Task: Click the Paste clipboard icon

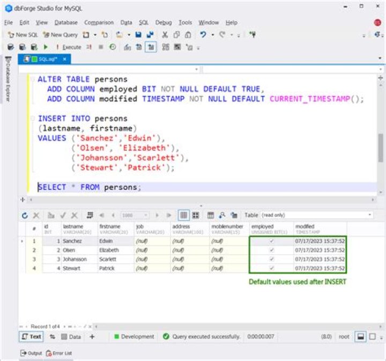Action: pyautogui.click(x=188, y=35)
